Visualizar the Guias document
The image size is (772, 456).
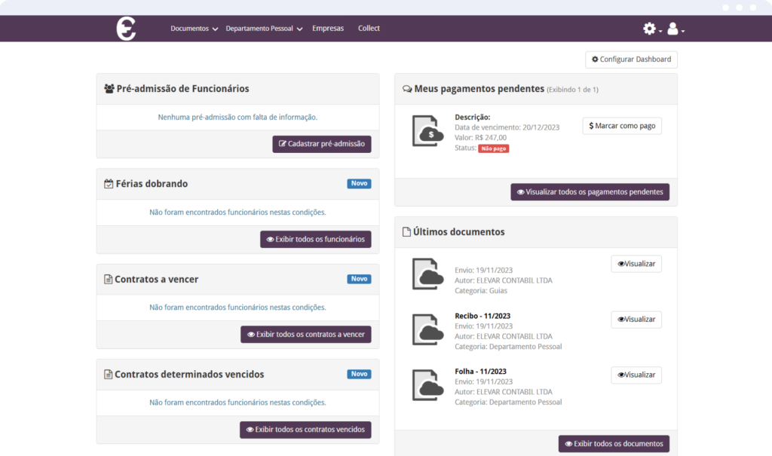pos(636,264)
